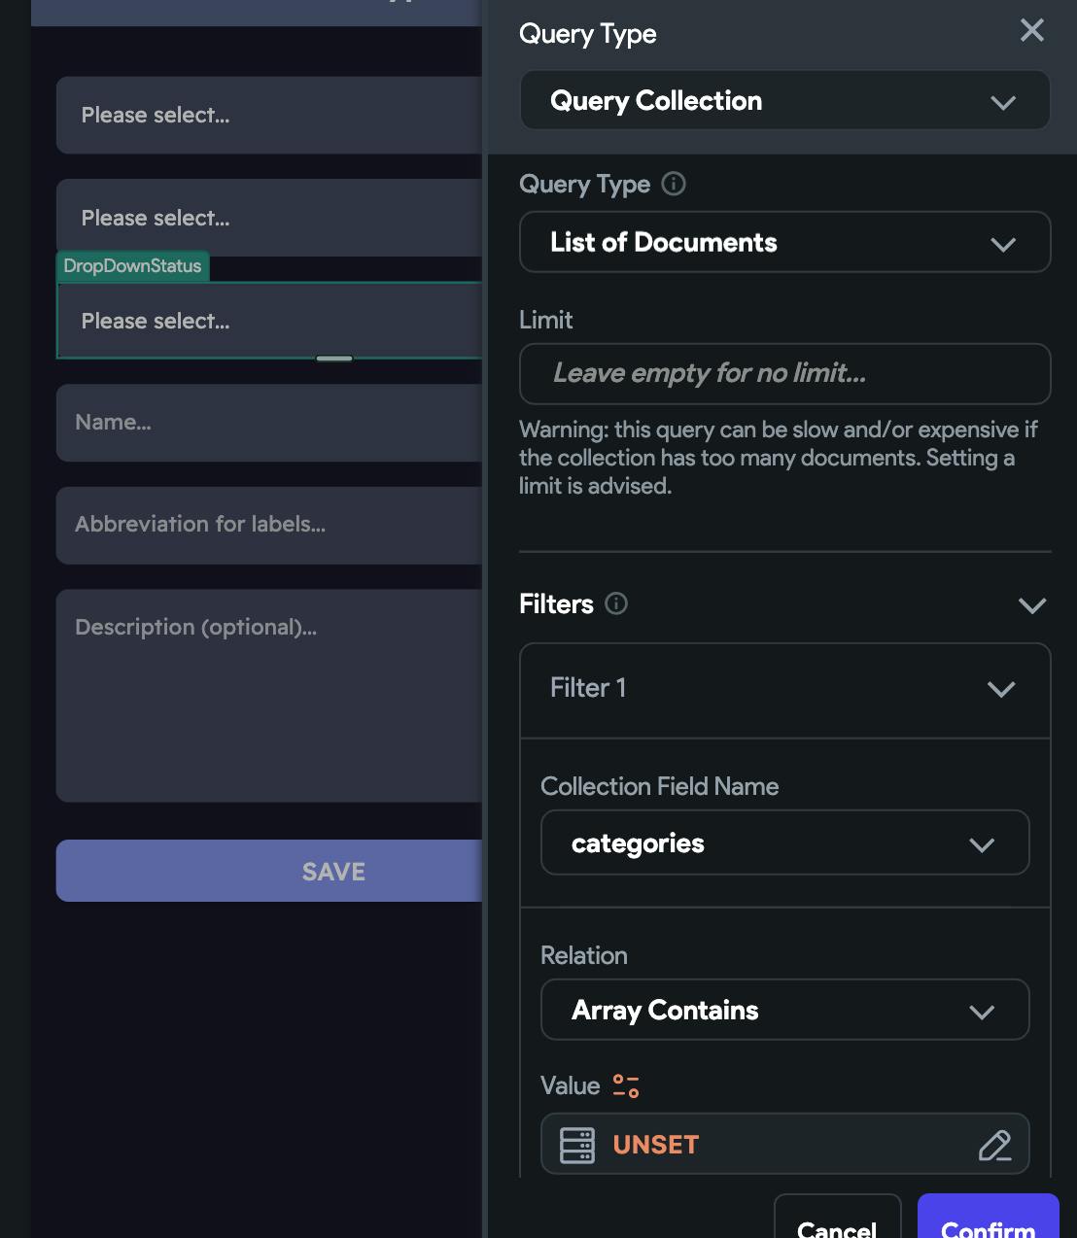1077x1238 pixels.
Task: Click the UNSET value edit pencil icon
Action: point(994,1145)
